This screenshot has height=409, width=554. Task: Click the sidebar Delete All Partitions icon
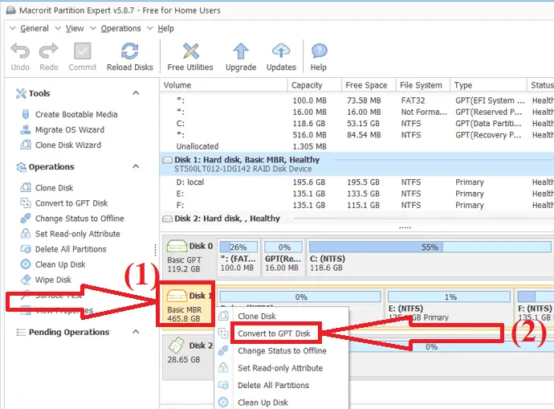(x=26, y=249)
